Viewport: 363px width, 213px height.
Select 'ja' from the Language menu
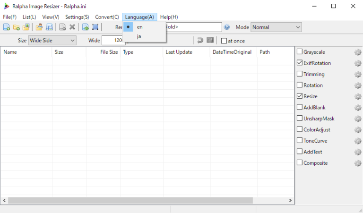(x=139, y=36)
